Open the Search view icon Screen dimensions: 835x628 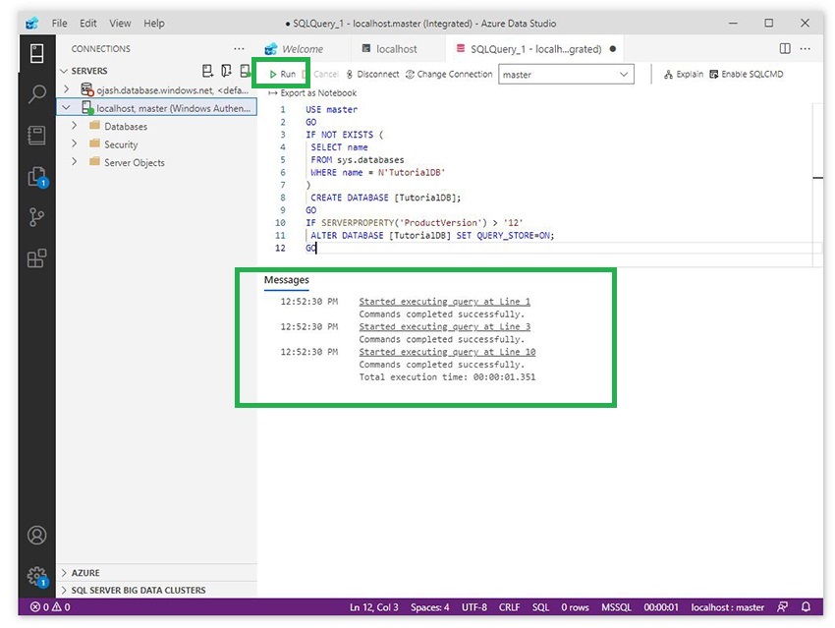pos(36,93)
